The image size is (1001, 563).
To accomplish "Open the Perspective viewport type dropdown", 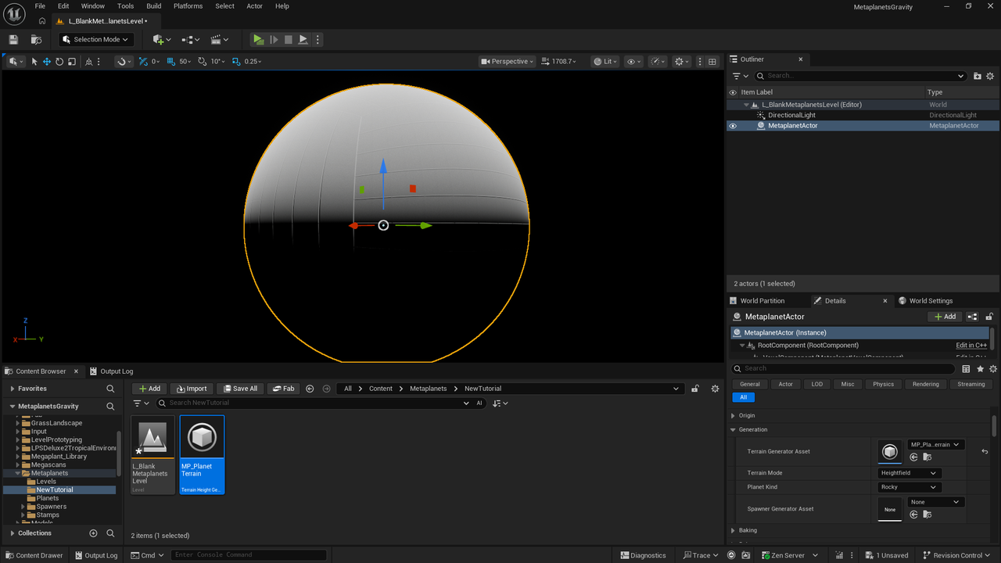I will pos(508,61).
